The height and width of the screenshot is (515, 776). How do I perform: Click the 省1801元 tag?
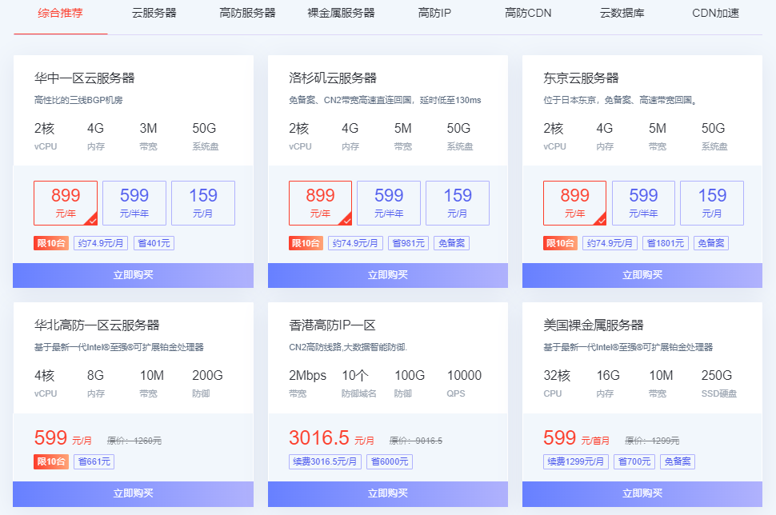click(x=665, y=243)
